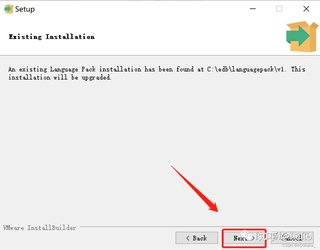Abort installation using the Cancel button

[292, 238]
